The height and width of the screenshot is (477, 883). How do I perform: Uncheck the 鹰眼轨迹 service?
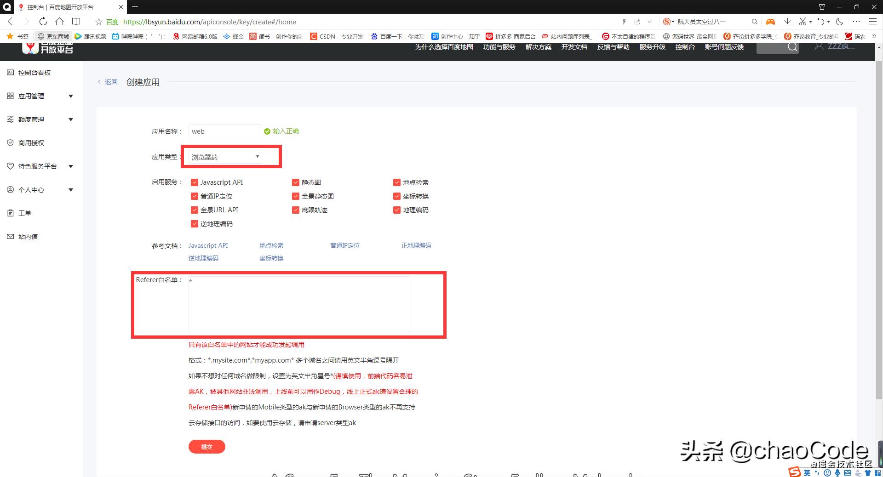click(296, 210)
